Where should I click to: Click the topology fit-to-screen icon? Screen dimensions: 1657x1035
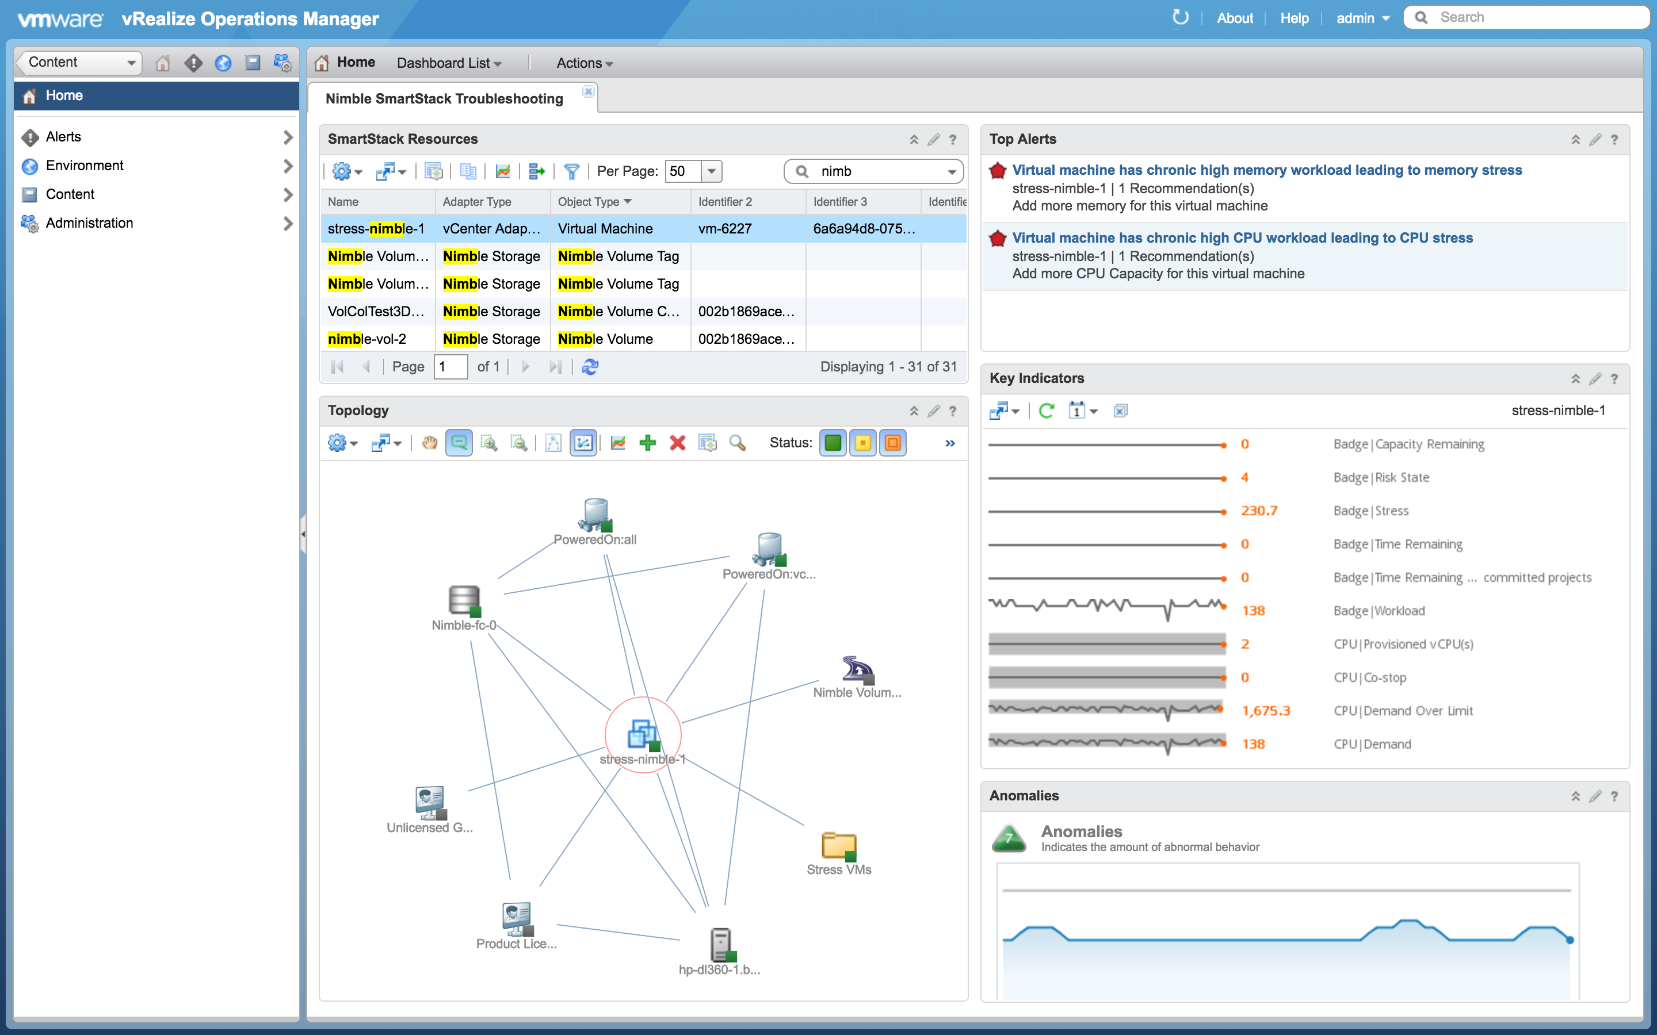coord(583,442)
